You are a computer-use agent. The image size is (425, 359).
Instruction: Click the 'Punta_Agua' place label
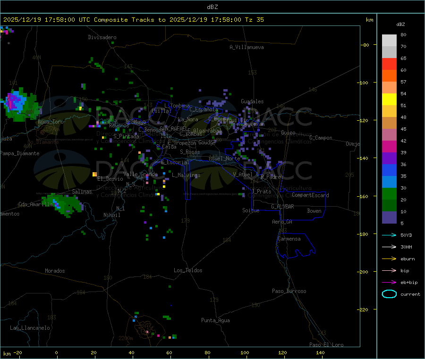(x=215, y=320)
